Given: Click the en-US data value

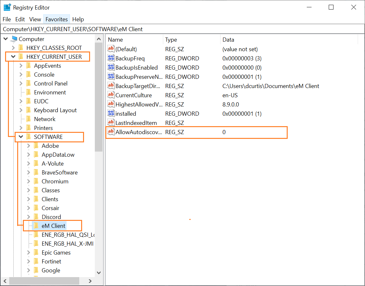Looking at the screenshot, I should [230, 95].
